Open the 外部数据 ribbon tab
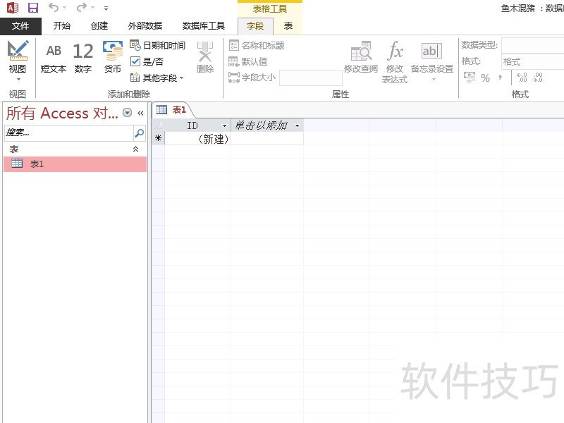The width and height of the screenshot is (564, 423). click(145, 26)
